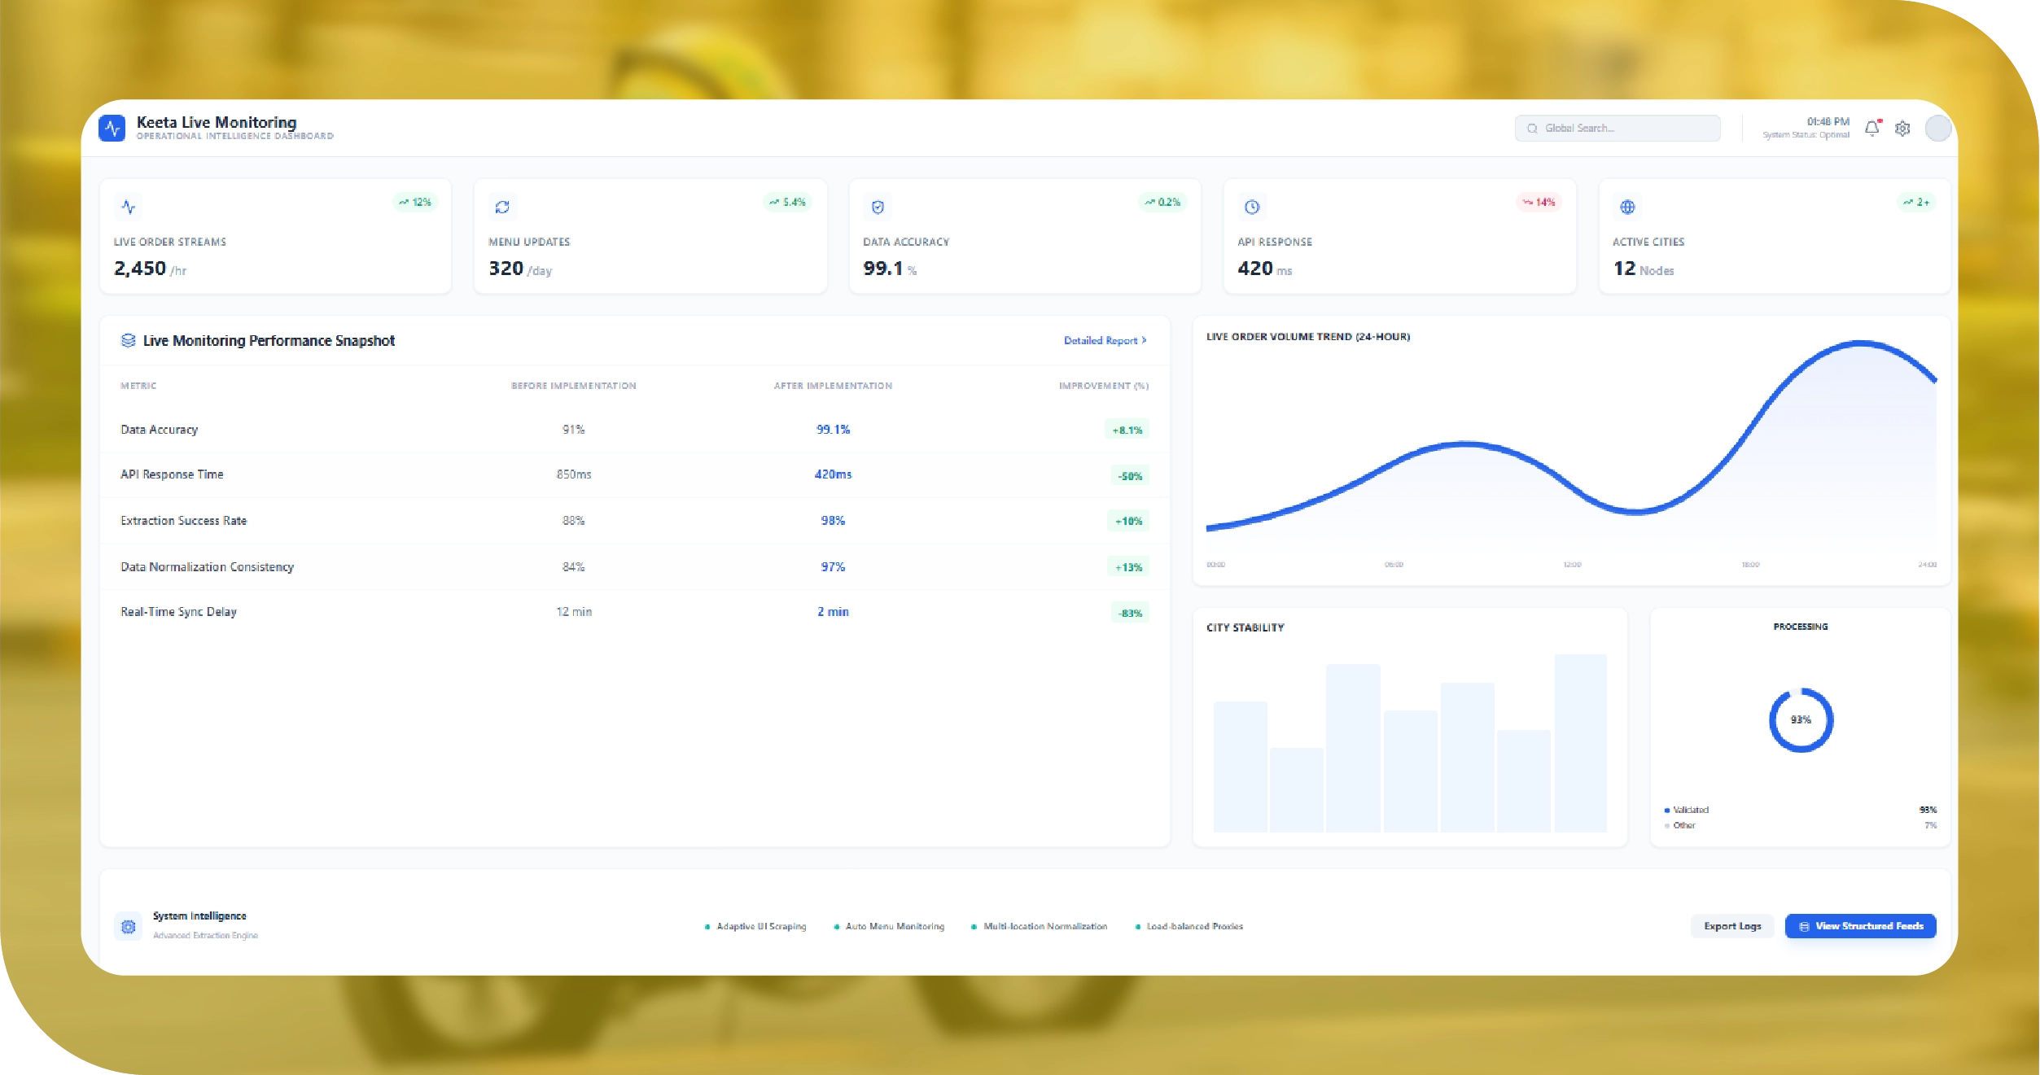2040x1075 pixels.
Task: Click the View Structured Feeds button
Action: pos(1861,926)
